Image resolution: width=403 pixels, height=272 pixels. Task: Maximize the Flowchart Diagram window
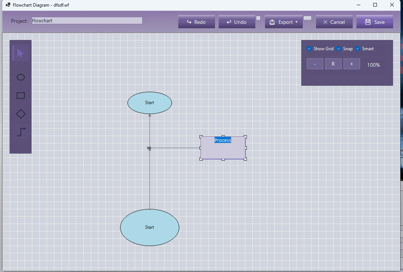(375, 5)
